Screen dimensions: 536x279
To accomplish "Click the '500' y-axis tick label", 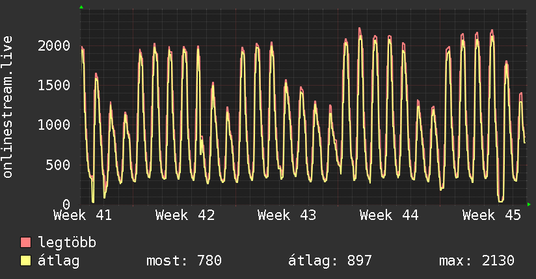I will (x=58, y=165).
